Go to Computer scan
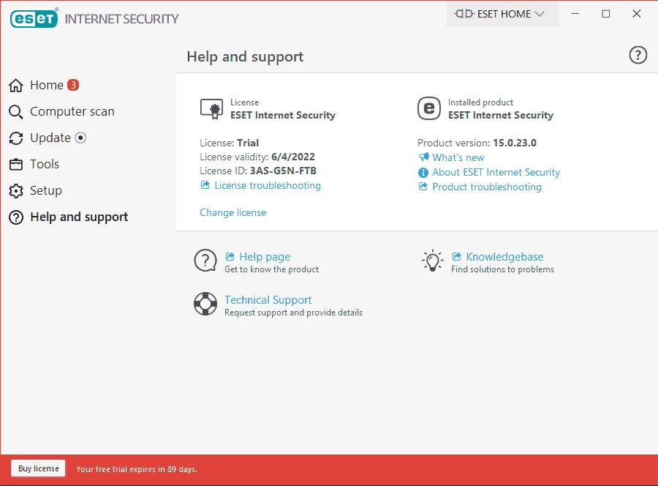The height and width of the screenshot is (486, 658). [x=72, y=111]
